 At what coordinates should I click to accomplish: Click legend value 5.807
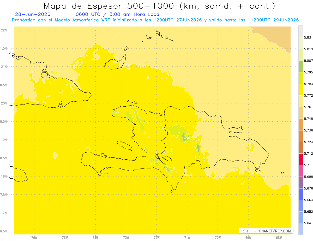[x=308, y=61]
